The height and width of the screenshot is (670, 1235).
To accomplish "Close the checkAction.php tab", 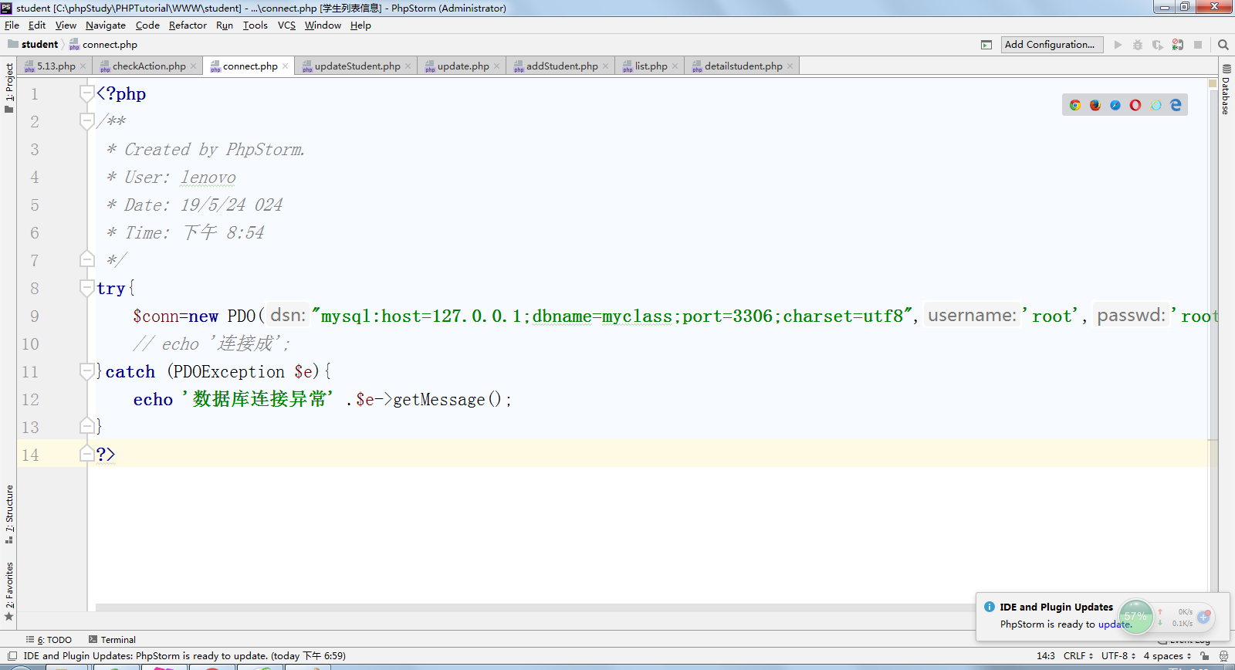I will [x=194, y=66].
